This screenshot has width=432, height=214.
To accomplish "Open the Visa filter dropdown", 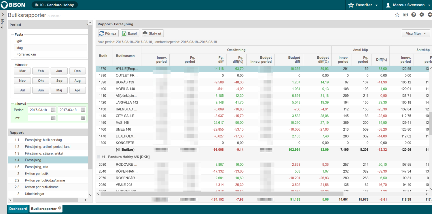I will (x=416, y=33).
